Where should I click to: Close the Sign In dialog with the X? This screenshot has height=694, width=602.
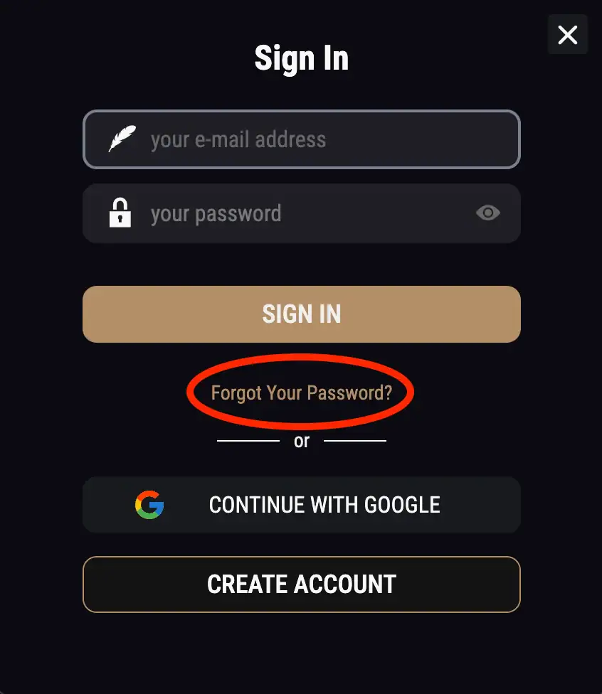click(x=567, y=35)
